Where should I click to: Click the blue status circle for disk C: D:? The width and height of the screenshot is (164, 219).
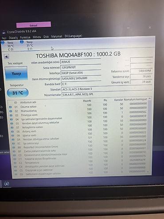point(3,43)
